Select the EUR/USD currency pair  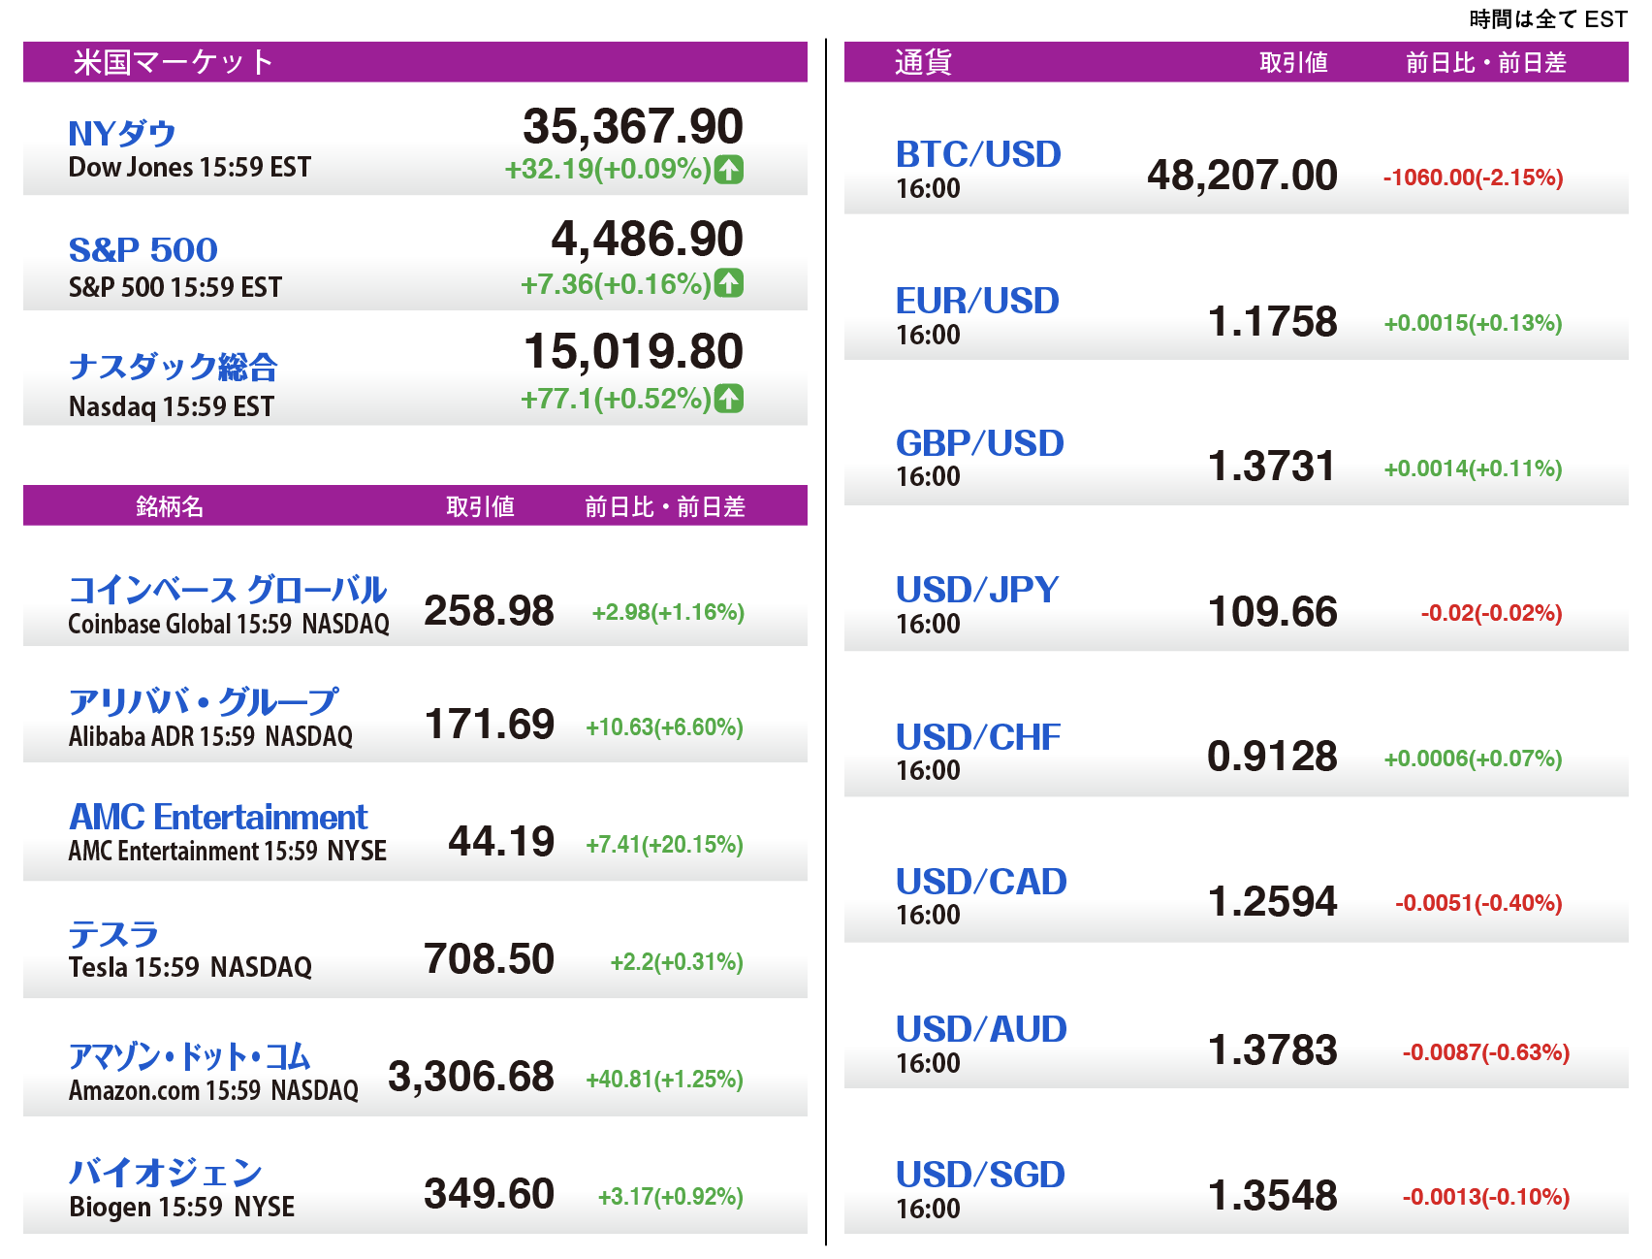click(977, 301)
